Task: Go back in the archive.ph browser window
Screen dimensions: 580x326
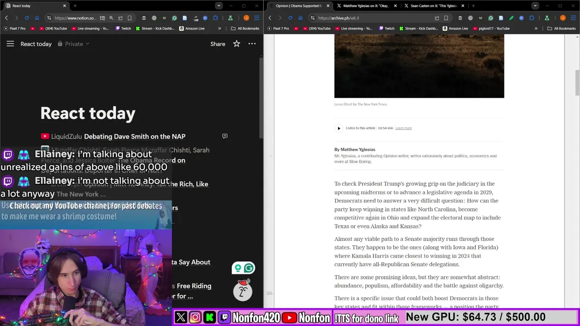Action: tap(270, 18)
